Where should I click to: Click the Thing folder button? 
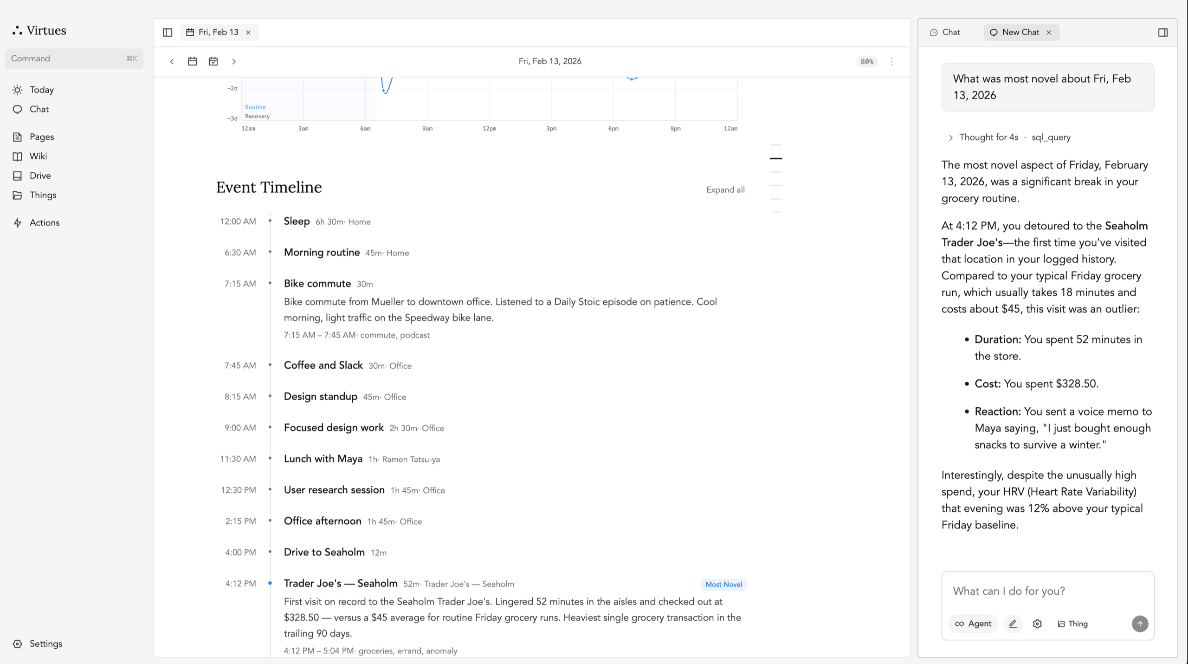pyautogui.click(x=1072, y=624)
